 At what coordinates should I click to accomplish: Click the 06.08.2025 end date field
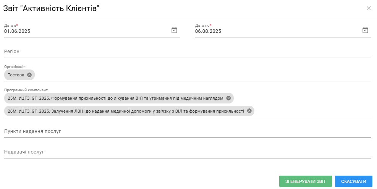[277, 31]
